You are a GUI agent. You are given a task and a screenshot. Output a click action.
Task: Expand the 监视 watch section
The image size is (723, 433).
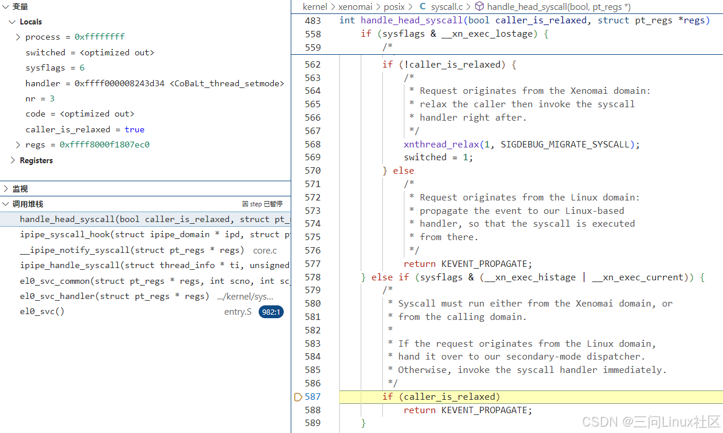5,189
